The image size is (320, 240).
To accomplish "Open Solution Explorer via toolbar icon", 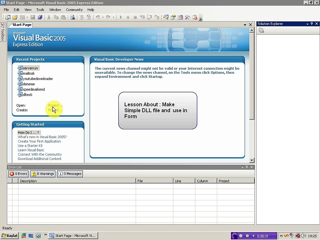I will pyautogui.click(x=166, y=17).
